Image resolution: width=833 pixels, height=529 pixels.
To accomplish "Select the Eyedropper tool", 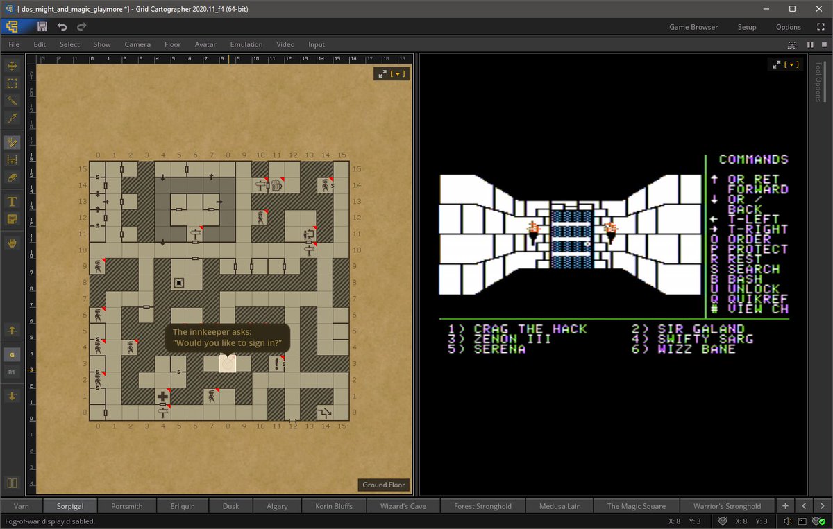I will (12, 118).
